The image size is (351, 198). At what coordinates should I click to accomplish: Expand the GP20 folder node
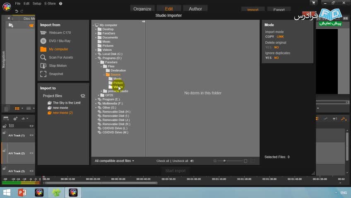99,95
